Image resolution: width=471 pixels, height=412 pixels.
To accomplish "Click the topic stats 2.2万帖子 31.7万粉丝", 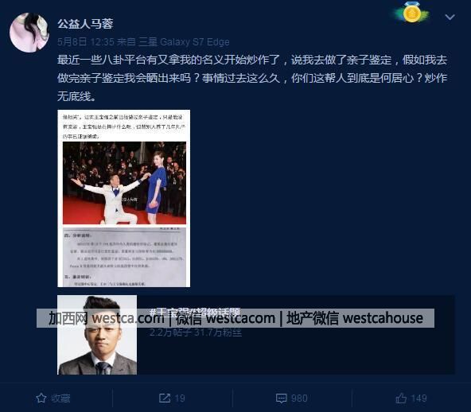I will click(196, 332).
